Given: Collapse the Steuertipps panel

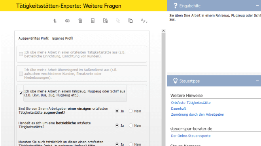Looking at the screenshot, I should 257,81.
